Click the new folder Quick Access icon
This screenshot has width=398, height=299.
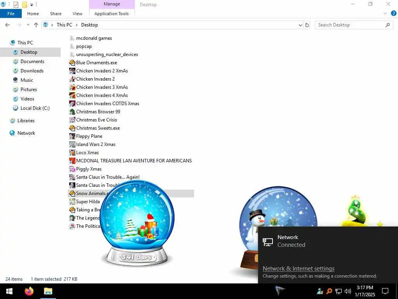24,5
